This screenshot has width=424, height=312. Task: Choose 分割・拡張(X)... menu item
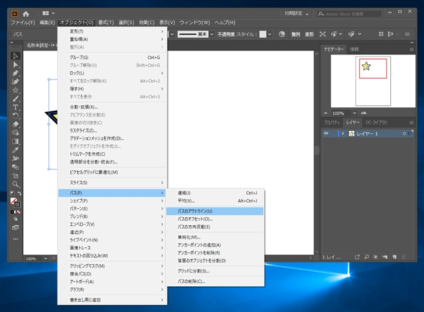click(x=113, y=107)
